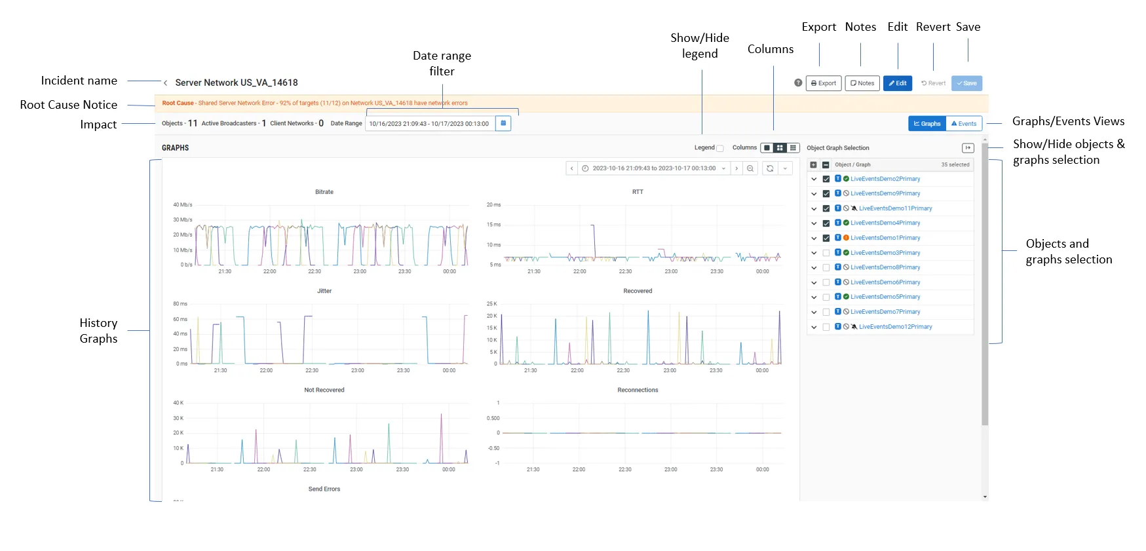
Task: Open refresh interval dropdown arrow
Action: coord(785,168)
